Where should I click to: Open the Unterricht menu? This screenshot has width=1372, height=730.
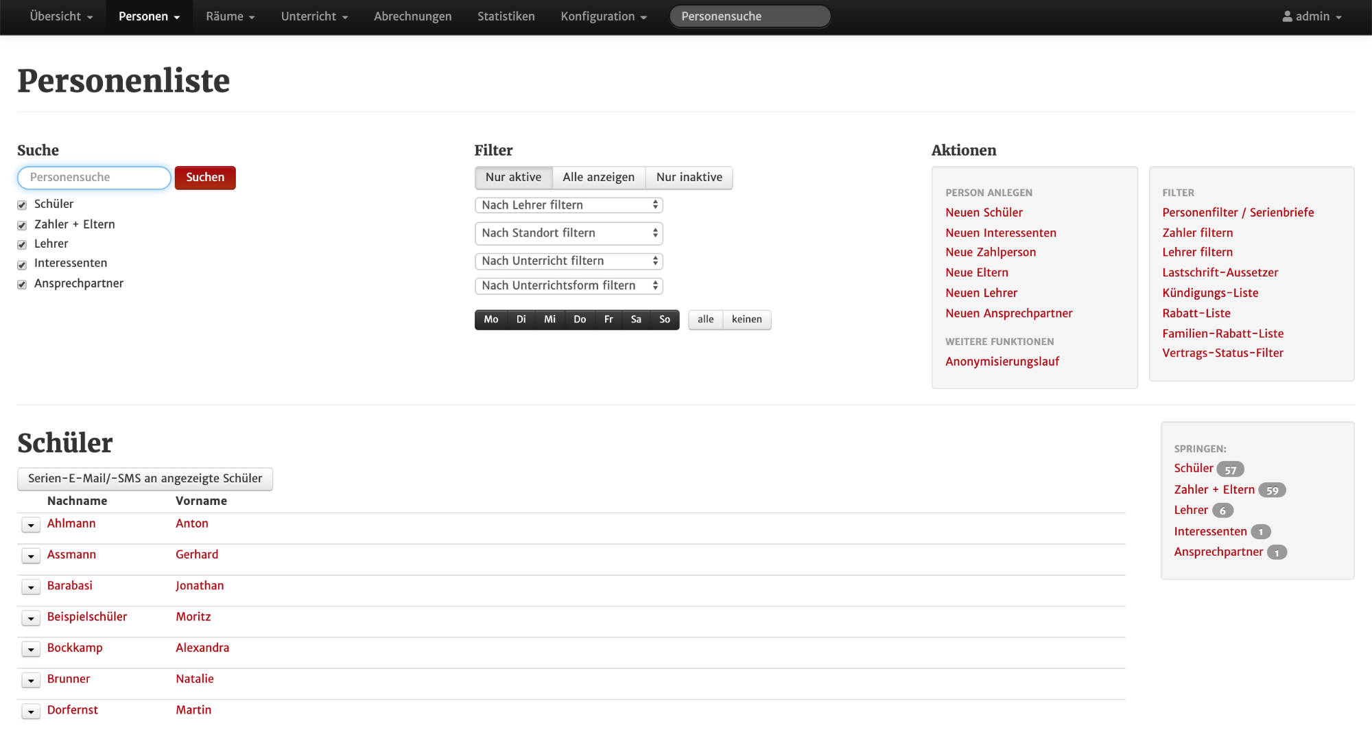314,16
